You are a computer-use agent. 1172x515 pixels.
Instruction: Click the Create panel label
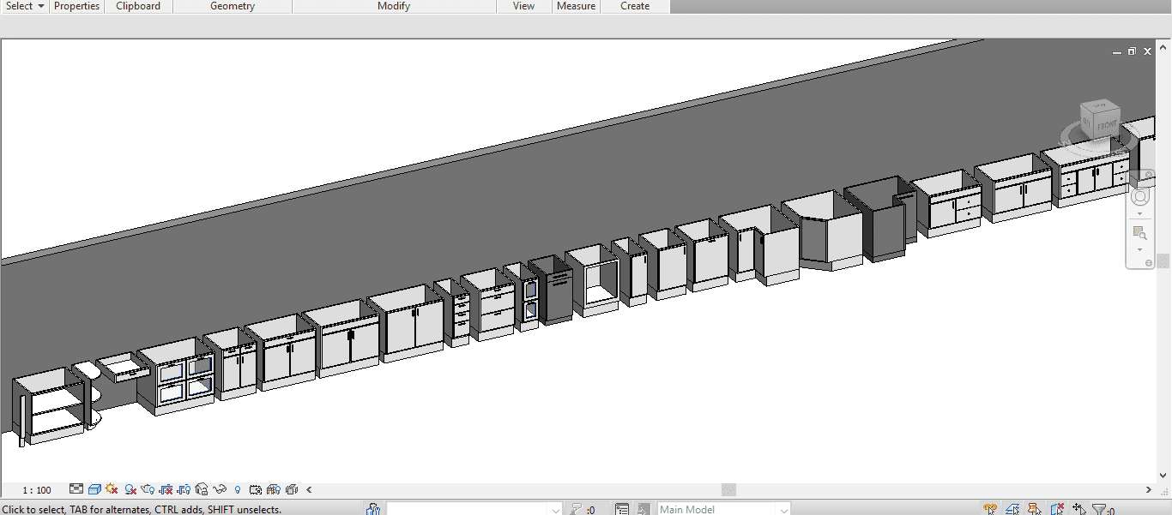(635, 6)
